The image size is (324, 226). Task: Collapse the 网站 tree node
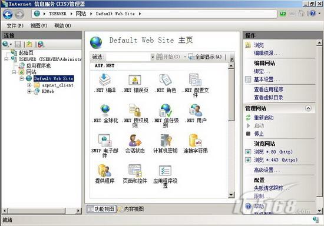pyautogui.click(x=14, y=72)
